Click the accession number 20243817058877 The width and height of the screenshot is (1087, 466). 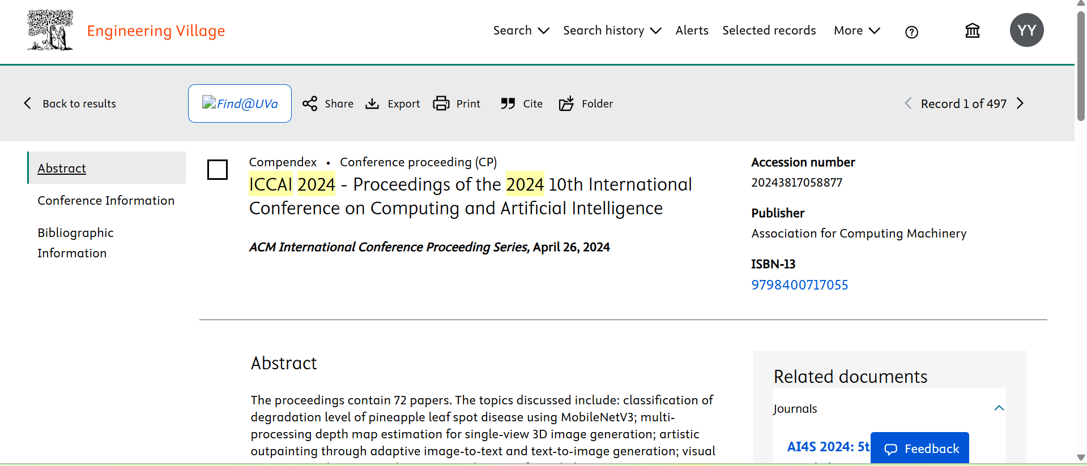797,183
